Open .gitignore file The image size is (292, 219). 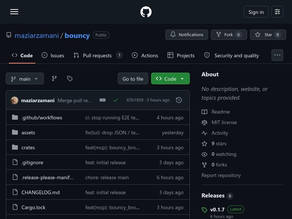tap(32, 162)
